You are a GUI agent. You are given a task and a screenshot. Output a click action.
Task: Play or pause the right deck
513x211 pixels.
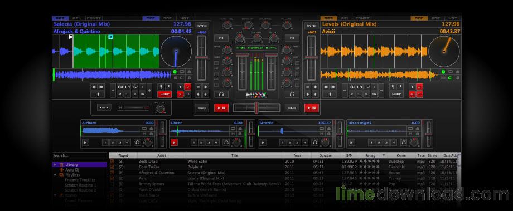click(x=312, y=108)
